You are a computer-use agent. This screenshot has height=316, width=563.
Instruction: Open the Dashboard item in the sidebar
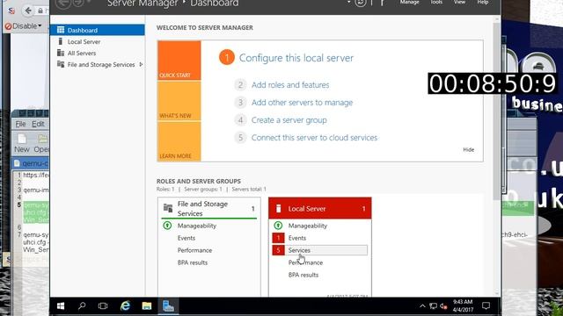point(98,30)
